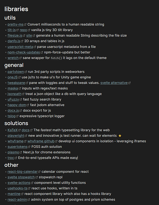Click external link icon beside react-admin
The image size is (159, 205).
29,200
